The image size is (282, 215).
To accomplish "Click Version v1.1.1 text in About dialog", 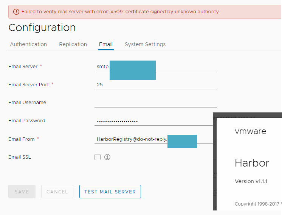I will coord(251,181).
